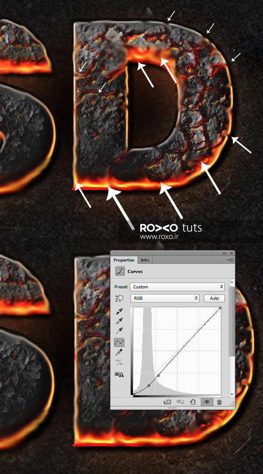This screenshot has height=474, width=263.
Task: Click the Curves adjustment icon in the panel header
Action: point(120,271)
